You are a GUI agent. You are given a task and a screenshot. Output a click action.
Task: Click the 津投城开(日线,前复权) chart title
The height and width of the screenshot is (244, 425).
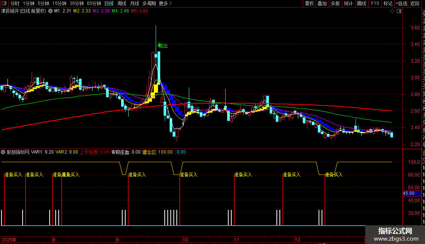24,11
